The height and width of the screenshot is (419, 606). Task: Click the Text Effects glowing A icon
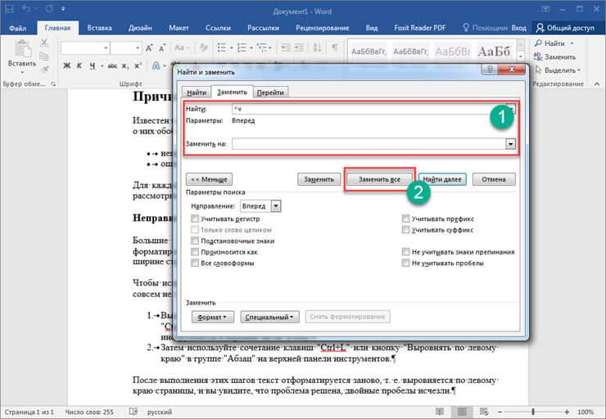pyautogui.click(x=156, y=65)
